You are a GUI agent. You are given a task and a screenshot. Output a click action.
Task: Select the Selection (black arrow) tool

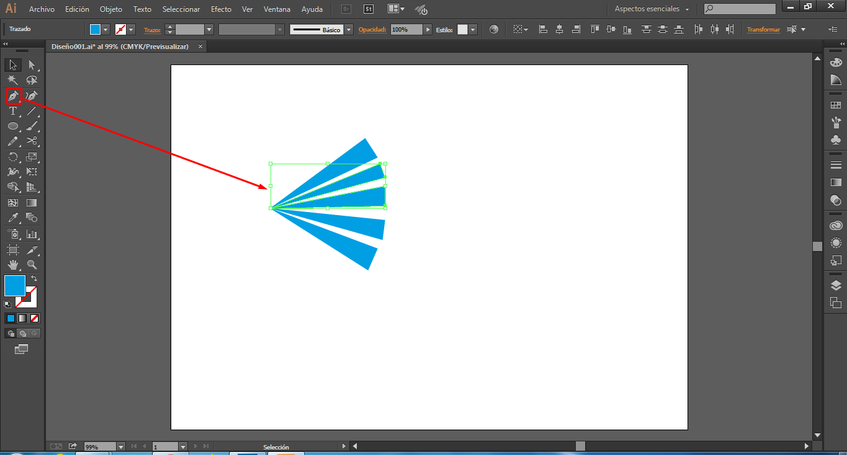13,65
